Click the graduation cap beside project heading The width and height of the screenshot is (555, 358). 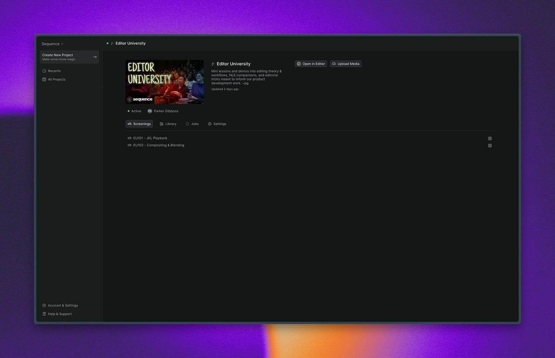click(x=213, y=64)
